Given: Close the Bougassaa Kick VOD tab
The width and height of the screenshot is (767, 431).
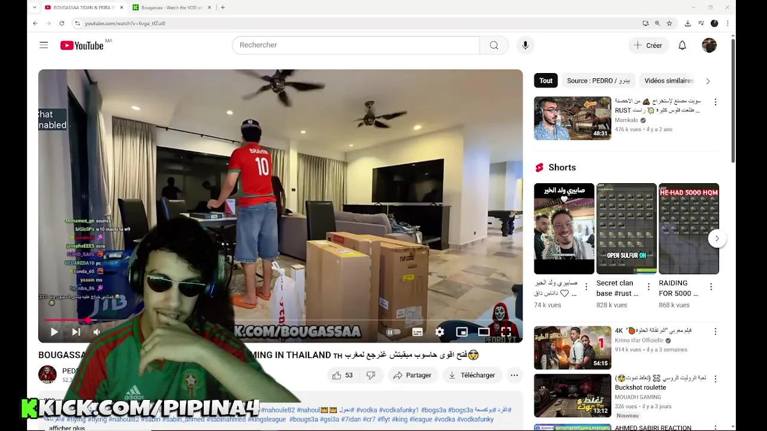Looking at the screenshot, I should point(209,8).
